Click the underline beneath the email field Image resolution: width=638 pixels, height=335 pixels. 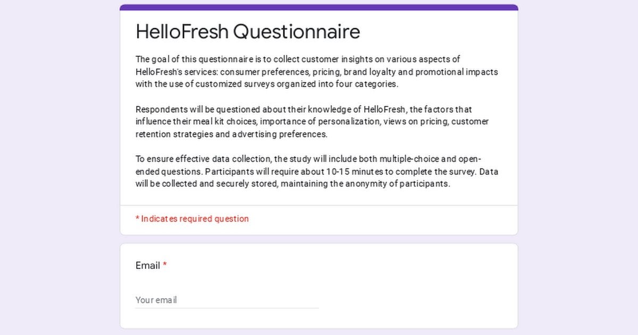pos(227,308)
